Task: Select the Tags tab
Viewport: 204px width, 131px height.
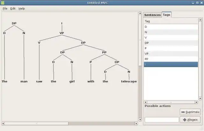Action: [166, 15]
